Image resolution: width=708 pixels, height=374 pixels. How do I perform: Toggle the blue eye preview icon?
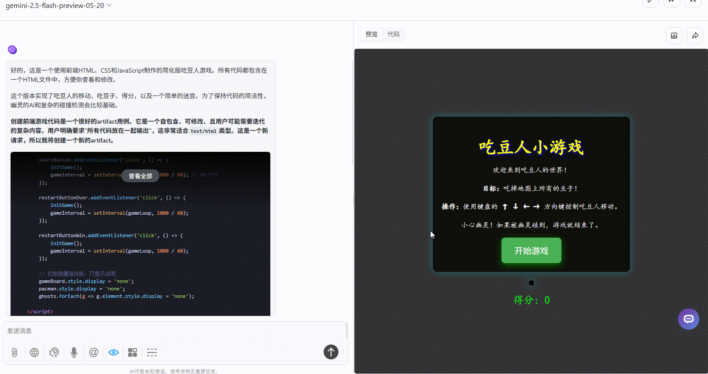coord(114,352)
